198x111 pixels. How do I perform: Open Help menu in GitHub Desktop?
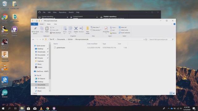[78, 12]
